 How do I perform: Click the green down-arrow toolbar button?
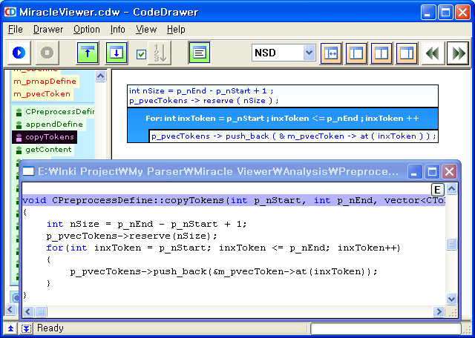[117, 53]
